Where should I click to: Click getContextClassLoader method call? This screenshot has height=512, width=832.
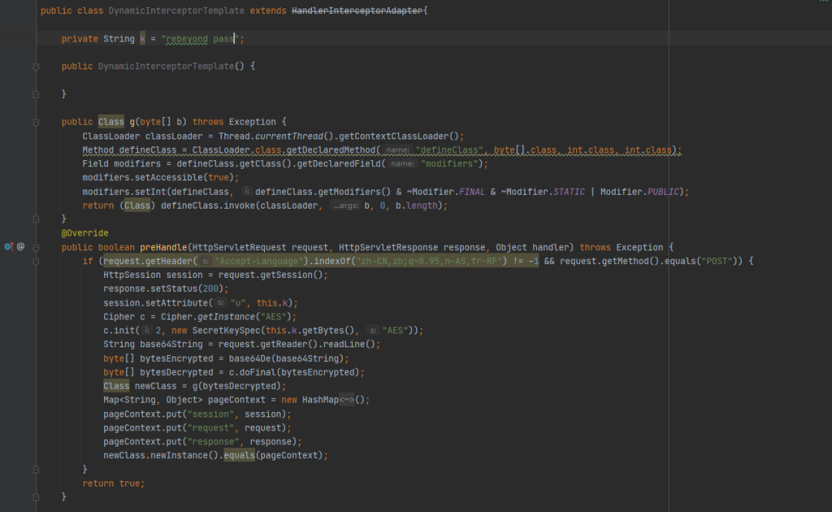click(x=394, y=136)
